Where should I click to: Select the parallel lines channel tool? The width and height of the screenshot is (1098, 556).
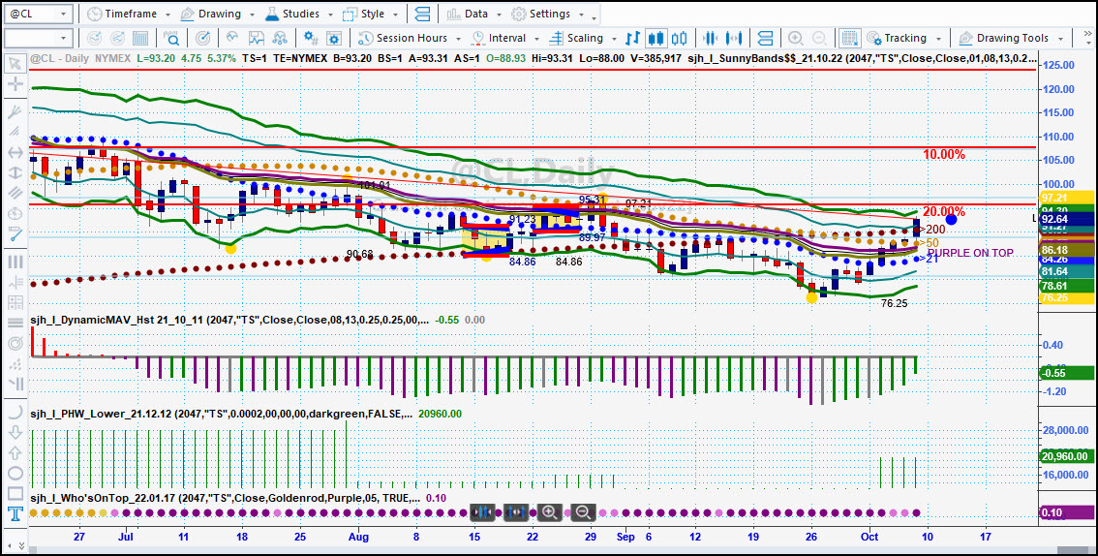point(14,193)
